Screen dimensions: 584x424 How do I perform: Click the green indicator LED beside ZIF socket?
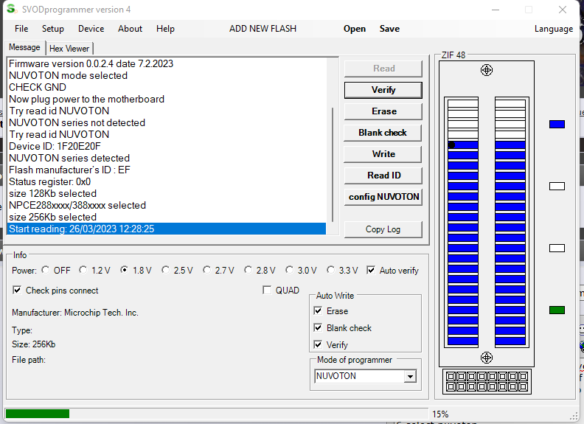557,310
